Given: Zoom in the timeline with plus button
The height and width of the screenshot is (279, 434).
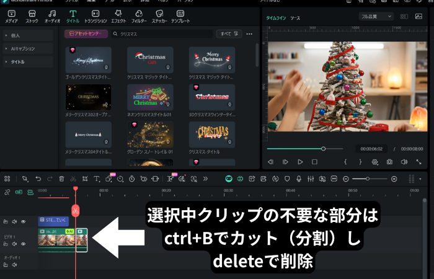Looking at the screenshot, I should pyautogui.click(x=394, y=179).
